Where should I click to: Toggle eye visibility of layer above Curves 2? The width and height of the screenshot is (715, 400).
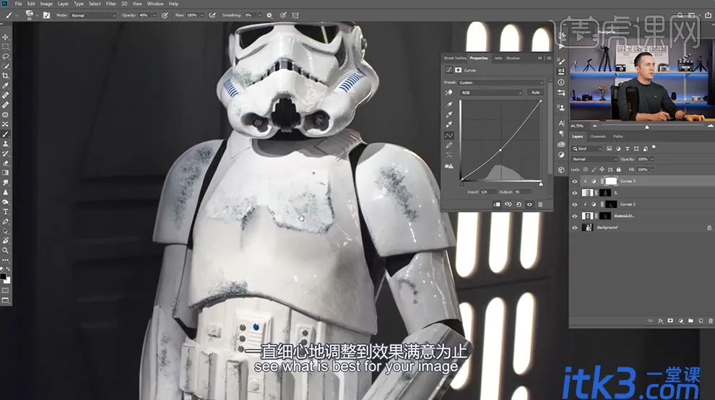(575, 193)
